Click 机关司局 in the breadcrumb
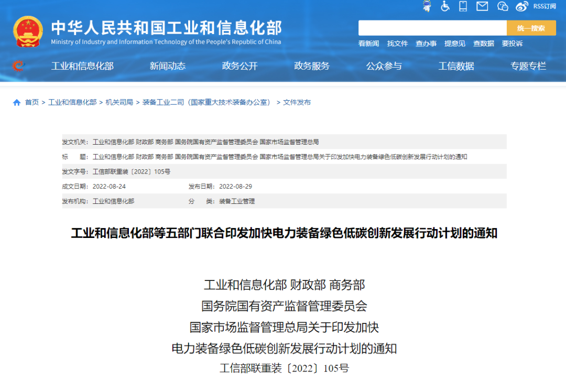The image size is (566, 391). 119,102
